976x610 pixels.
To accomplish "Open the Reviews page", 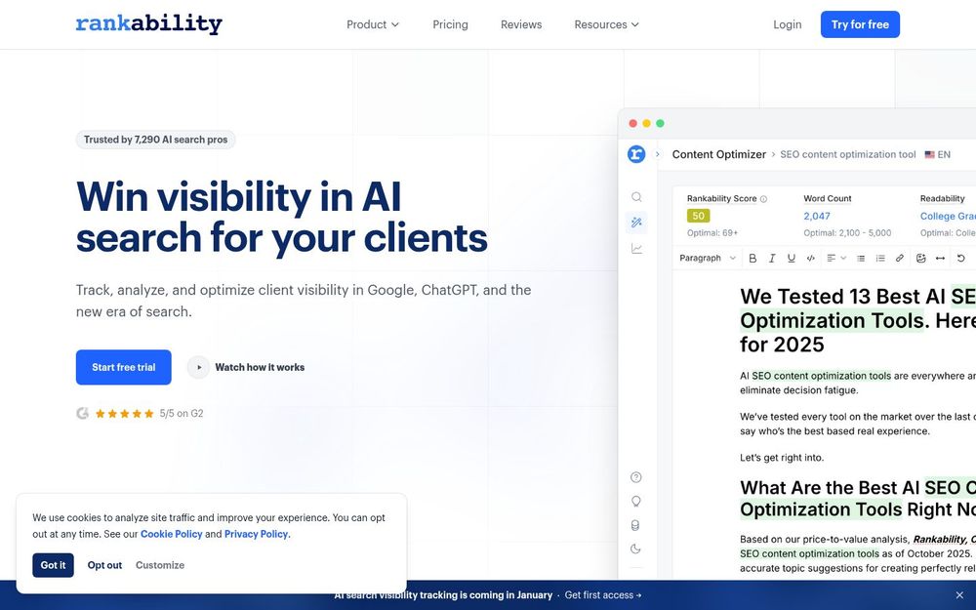I will [x=521, y=24].
